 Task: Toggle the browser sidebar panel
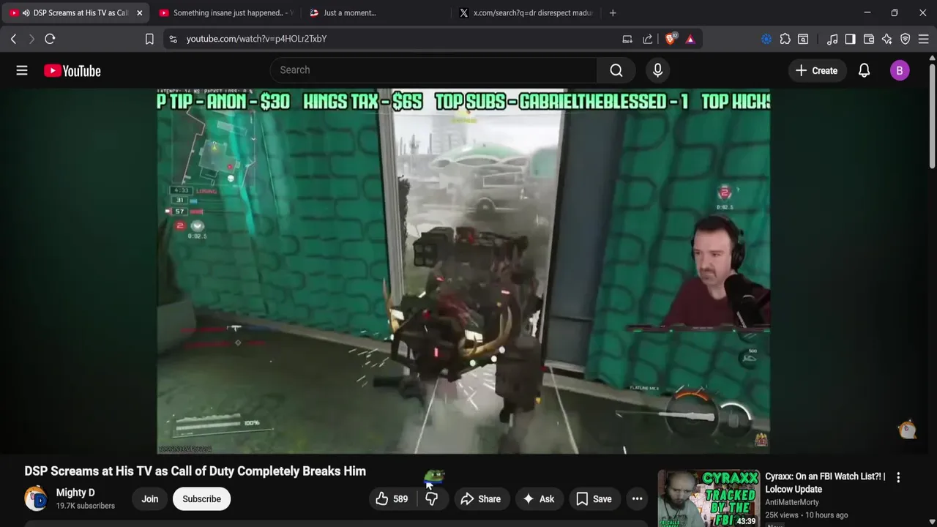point(850,39)
